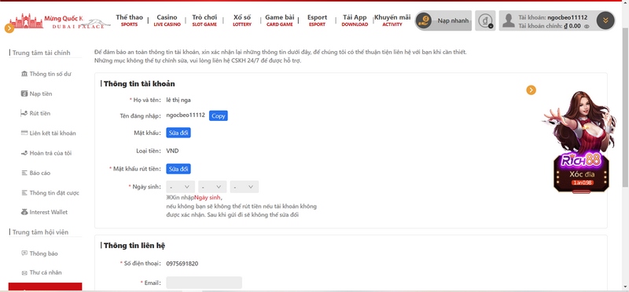Toggle balance visibility eye icon
Screen dimensions: 629x292
[x=587, y=27]
